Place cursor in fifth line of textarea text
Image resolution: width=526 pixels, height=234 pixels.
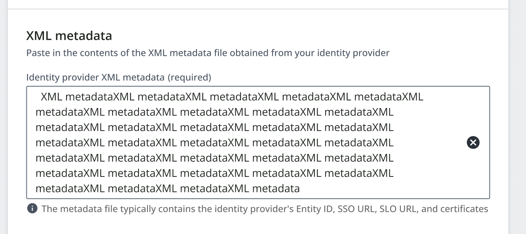click(x=214, y=158)
